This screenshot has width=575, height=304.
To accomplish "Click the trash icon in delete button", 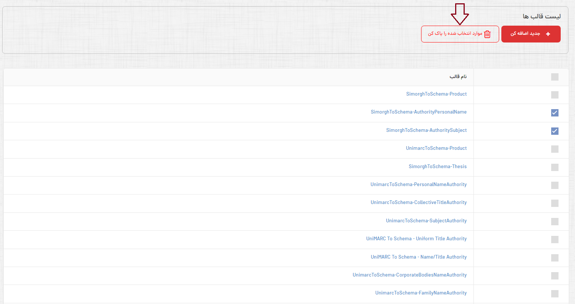I will [x=487, y=34].
